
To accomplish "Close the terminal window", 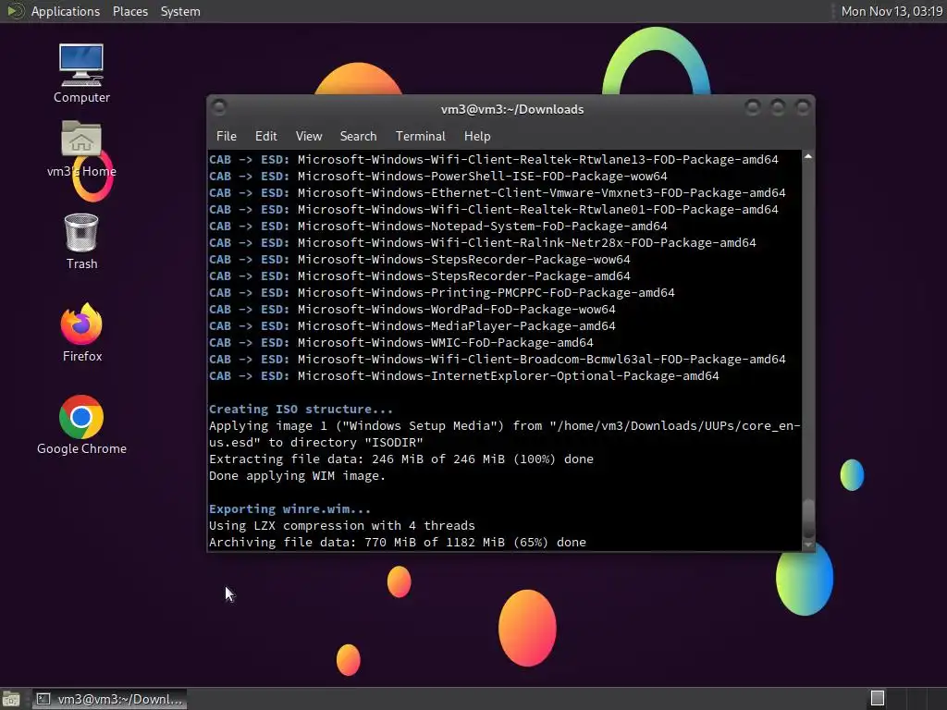I will (x=803, y=107).
